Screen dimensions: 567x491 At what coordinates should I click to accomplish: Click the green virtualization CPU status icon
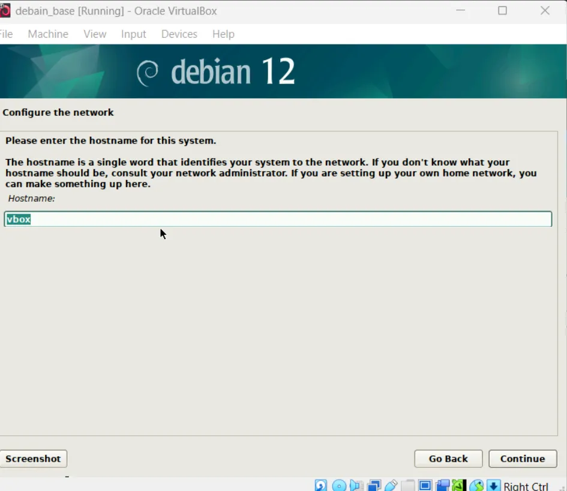(459, 485)
